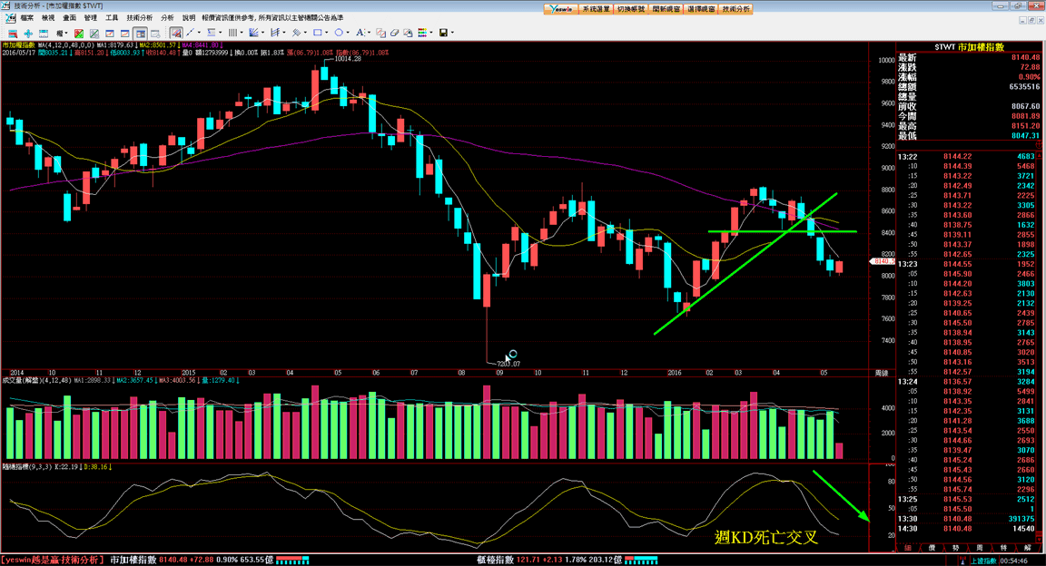This screenshot has width=1046, height=566.
Task: Open the 畫面 menu
Action: coord(69,18)
